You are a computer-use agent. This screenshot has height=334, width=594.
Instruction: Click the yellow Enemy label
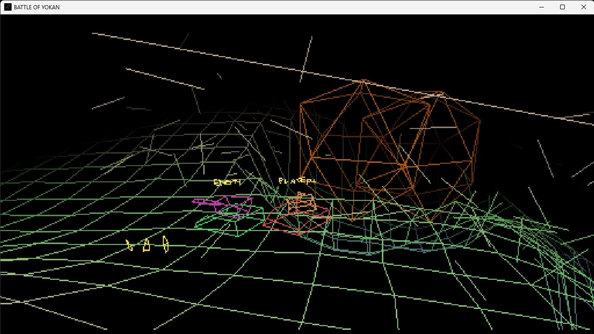(x=227, y=182)
